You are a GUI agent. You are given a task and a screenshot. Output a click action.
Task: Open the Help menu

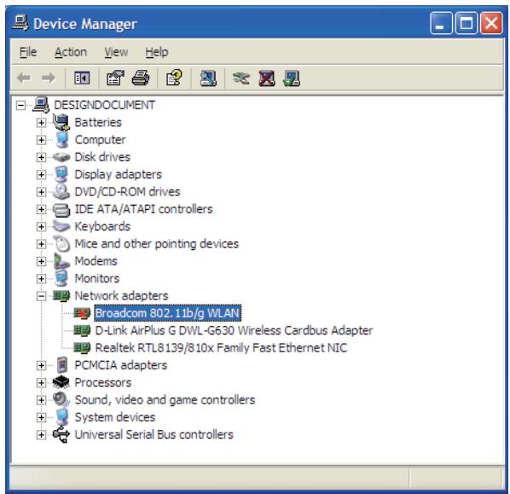point(156,52)
